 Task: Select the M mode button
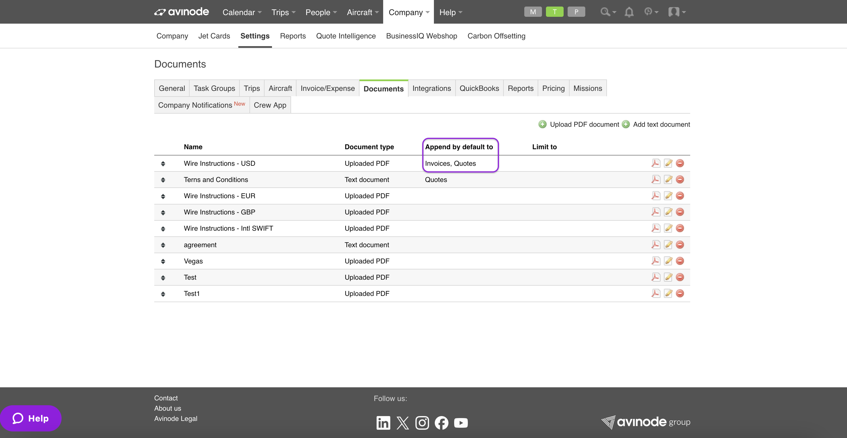pos(533,12)
